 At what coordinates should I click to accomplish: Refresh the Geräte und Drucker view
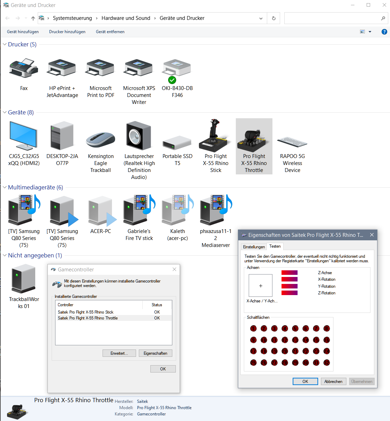(273, 18)
